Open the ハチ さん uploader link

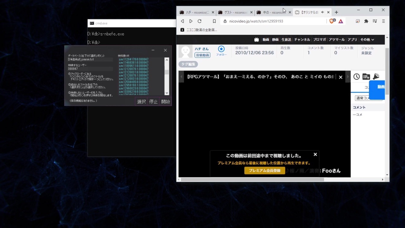tap(202, 49)
